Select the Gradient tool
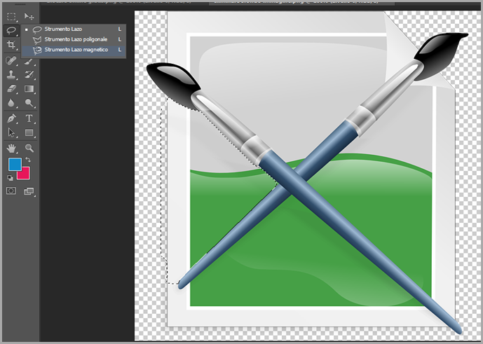Screen dimensions: 483x344 point(29,89)
